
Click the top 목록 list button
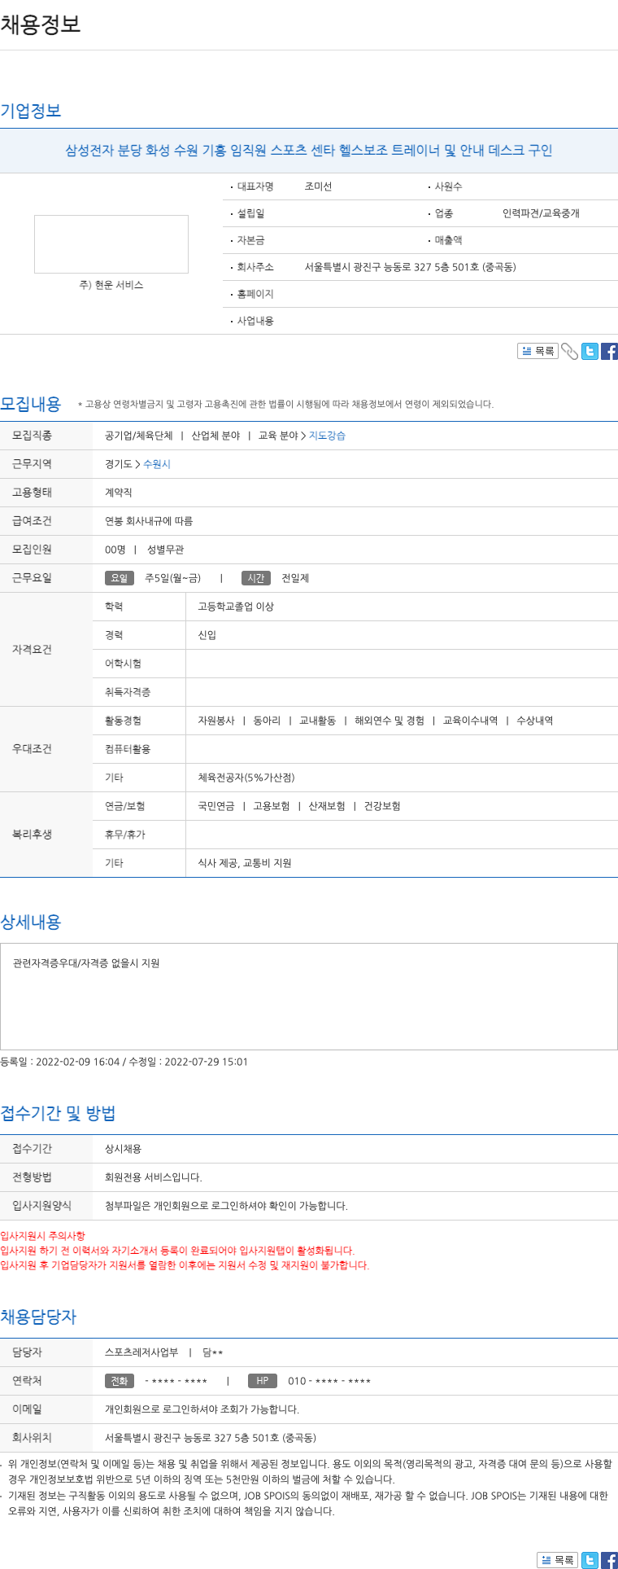[x=537, y=351]
